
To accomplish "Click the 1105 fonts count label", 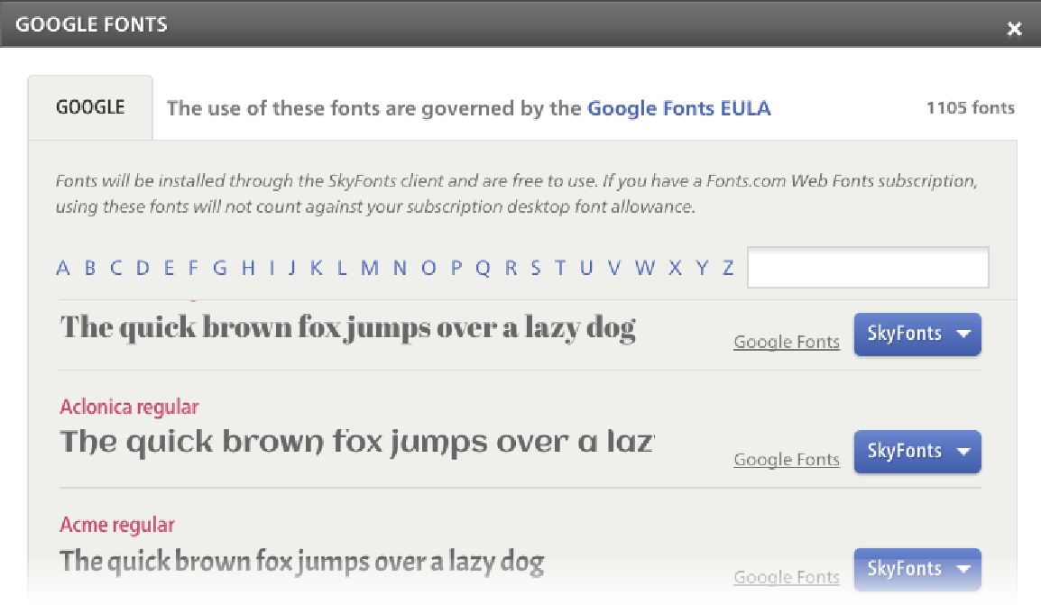I will coord(971,107).
